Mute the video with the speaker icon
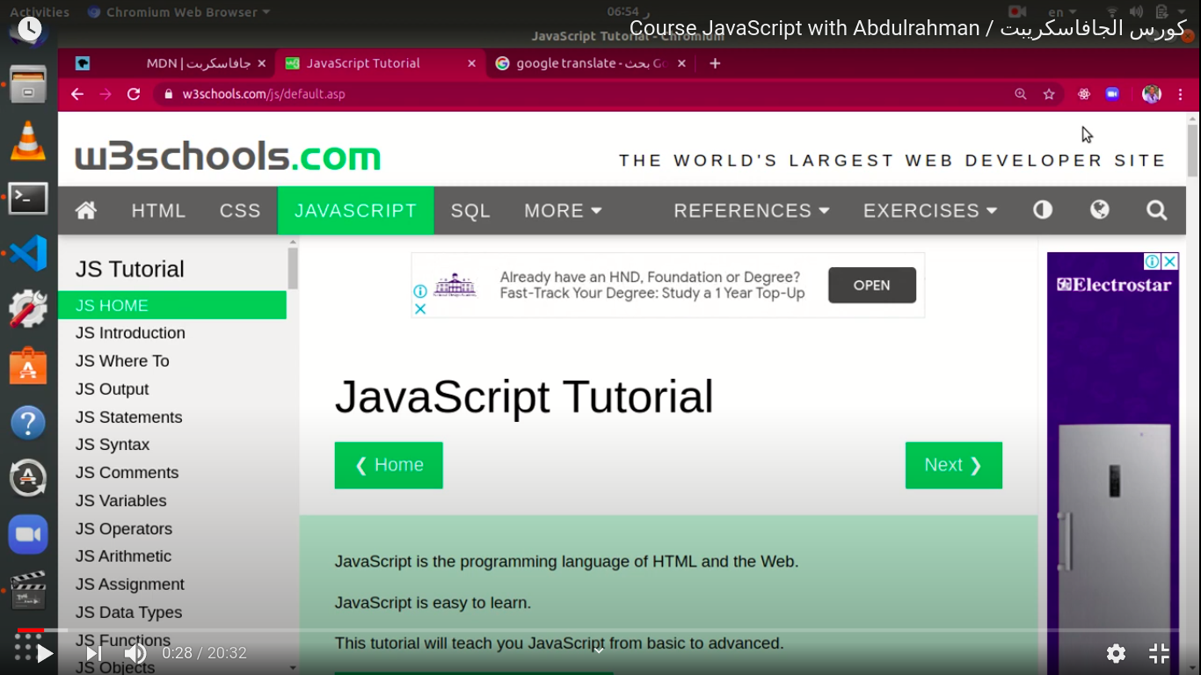 [x=135, y=653]
